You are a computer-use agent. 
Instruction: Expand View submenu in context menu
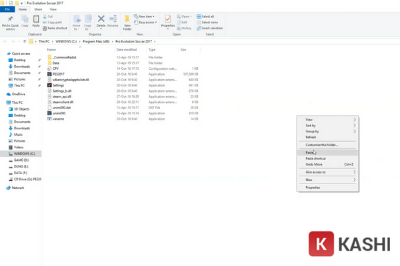[327, 120]
